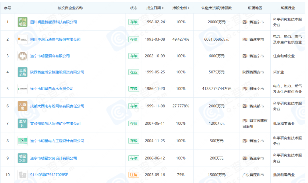The width and height of the screenshot is (308, 183).
Task: Open the 91440300754270285F company link
Action: point(49,175)
